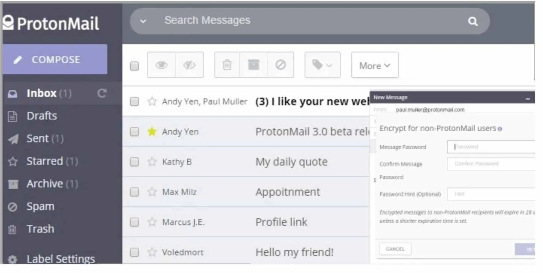Screen dimensions: 543x273
Task: Click the Inbox tray icon in sidebar
Action: point(13,94)
